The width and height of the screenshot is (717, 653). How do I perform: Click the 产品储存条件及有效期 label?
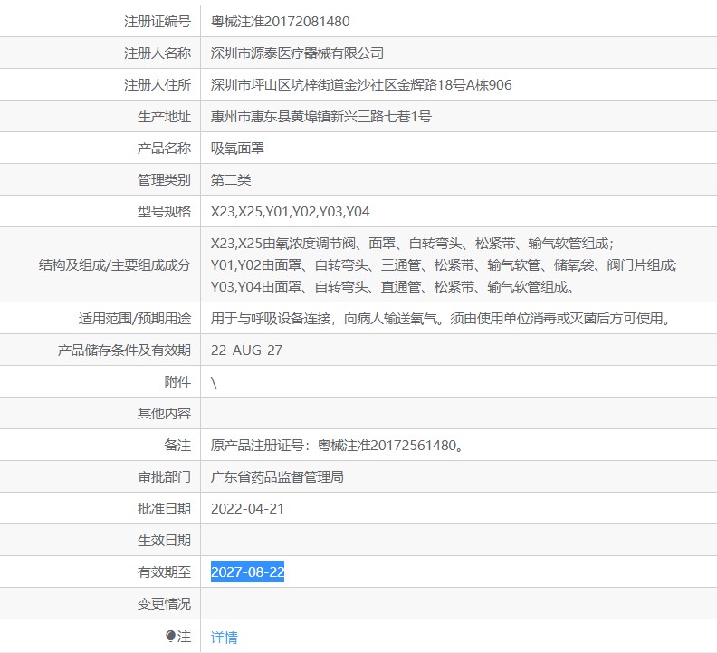(124, 351)
